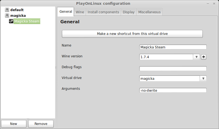The height and width of the screenshot is (129, 219).
Task: Select the Wine version 1.7.4 combo box
Action: coord(170,57)
